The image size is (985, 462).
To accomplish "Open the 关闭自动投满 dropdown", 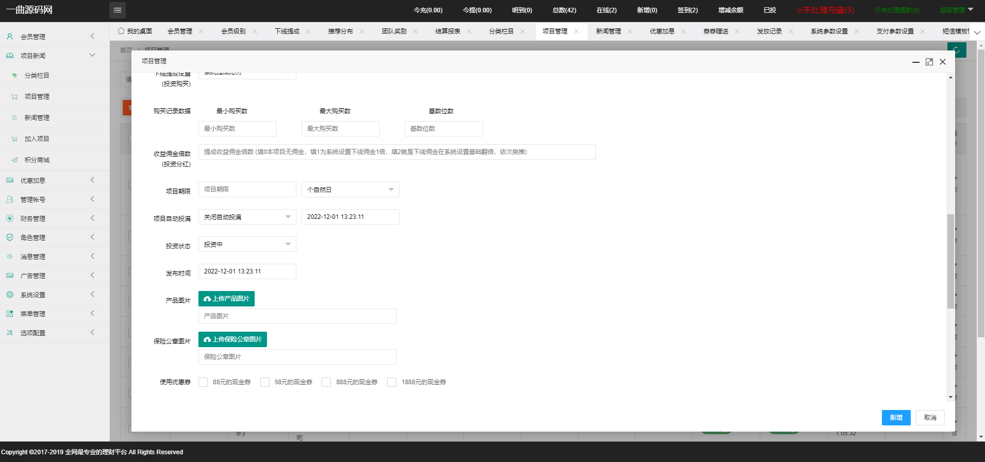I will 247,217.
